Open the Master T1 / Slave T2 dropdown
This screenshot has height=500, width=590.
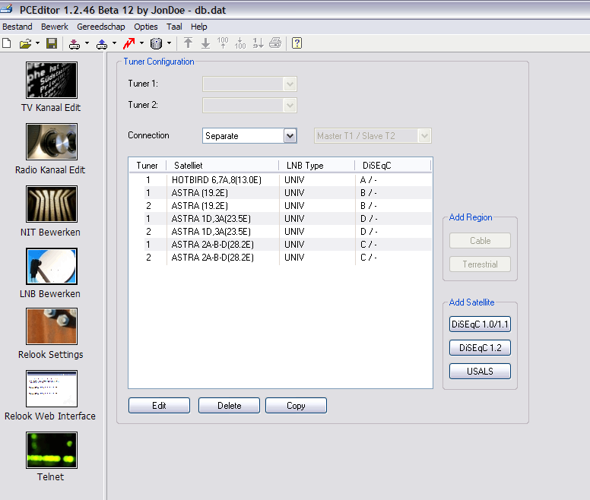coord(373,136)
